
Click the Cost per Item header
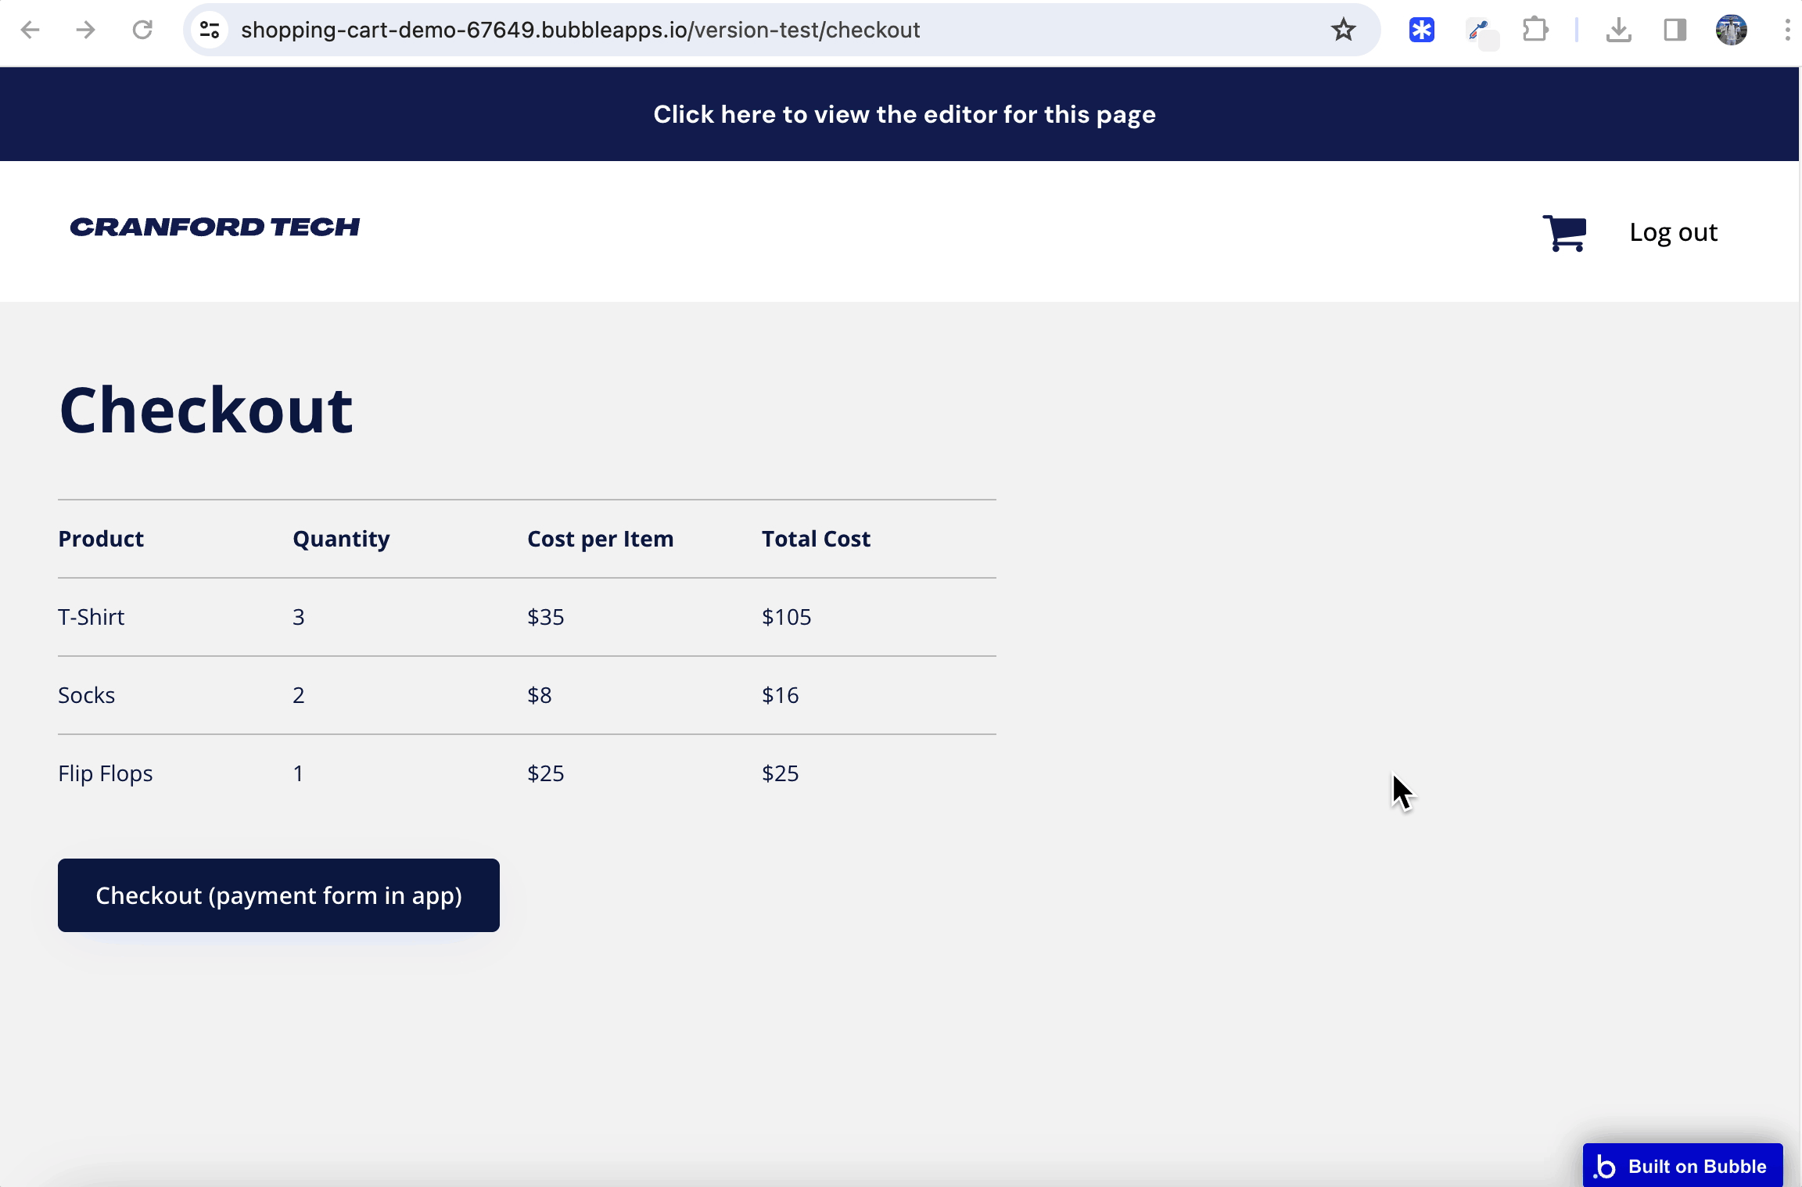(600, 539)
